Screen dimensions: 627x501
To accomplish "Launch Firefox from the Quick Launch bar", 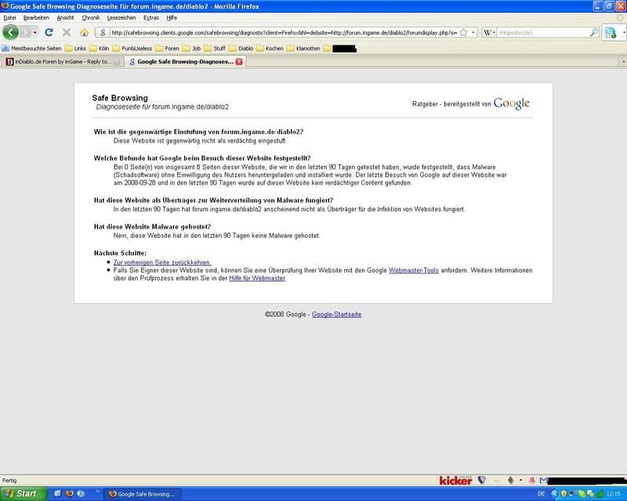I will 70,493.
